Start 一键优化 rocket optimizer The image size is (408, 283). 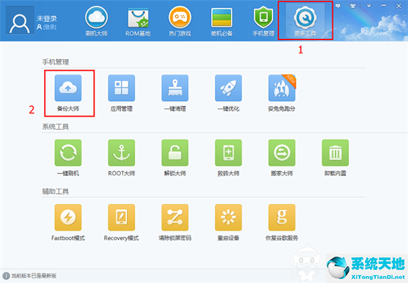[x=228, y=93]
